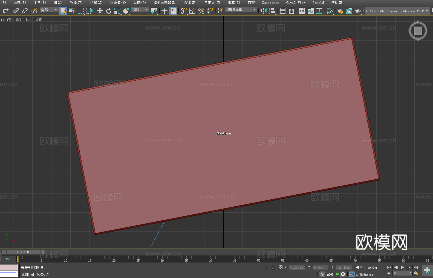Click the Redo arrow icon
Viewport: 433px width, 278px height.
(5, 11)
